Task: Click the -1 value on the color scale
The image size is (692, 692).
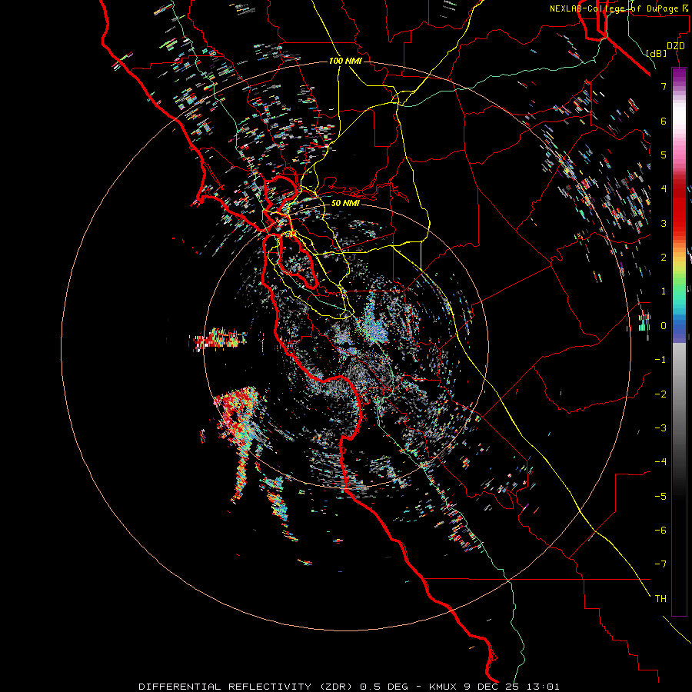Action: coord(660,360)
